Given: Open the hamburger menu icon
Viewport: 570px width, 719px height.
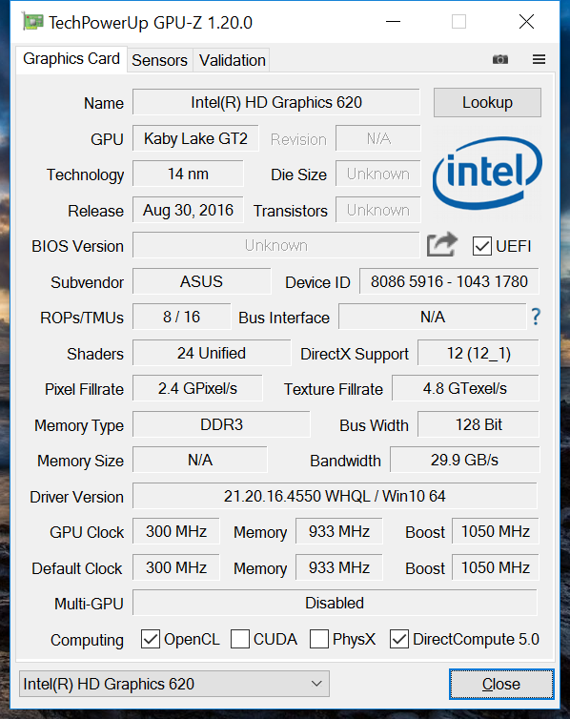Looking at the screenshot, I should pos(539,59).
